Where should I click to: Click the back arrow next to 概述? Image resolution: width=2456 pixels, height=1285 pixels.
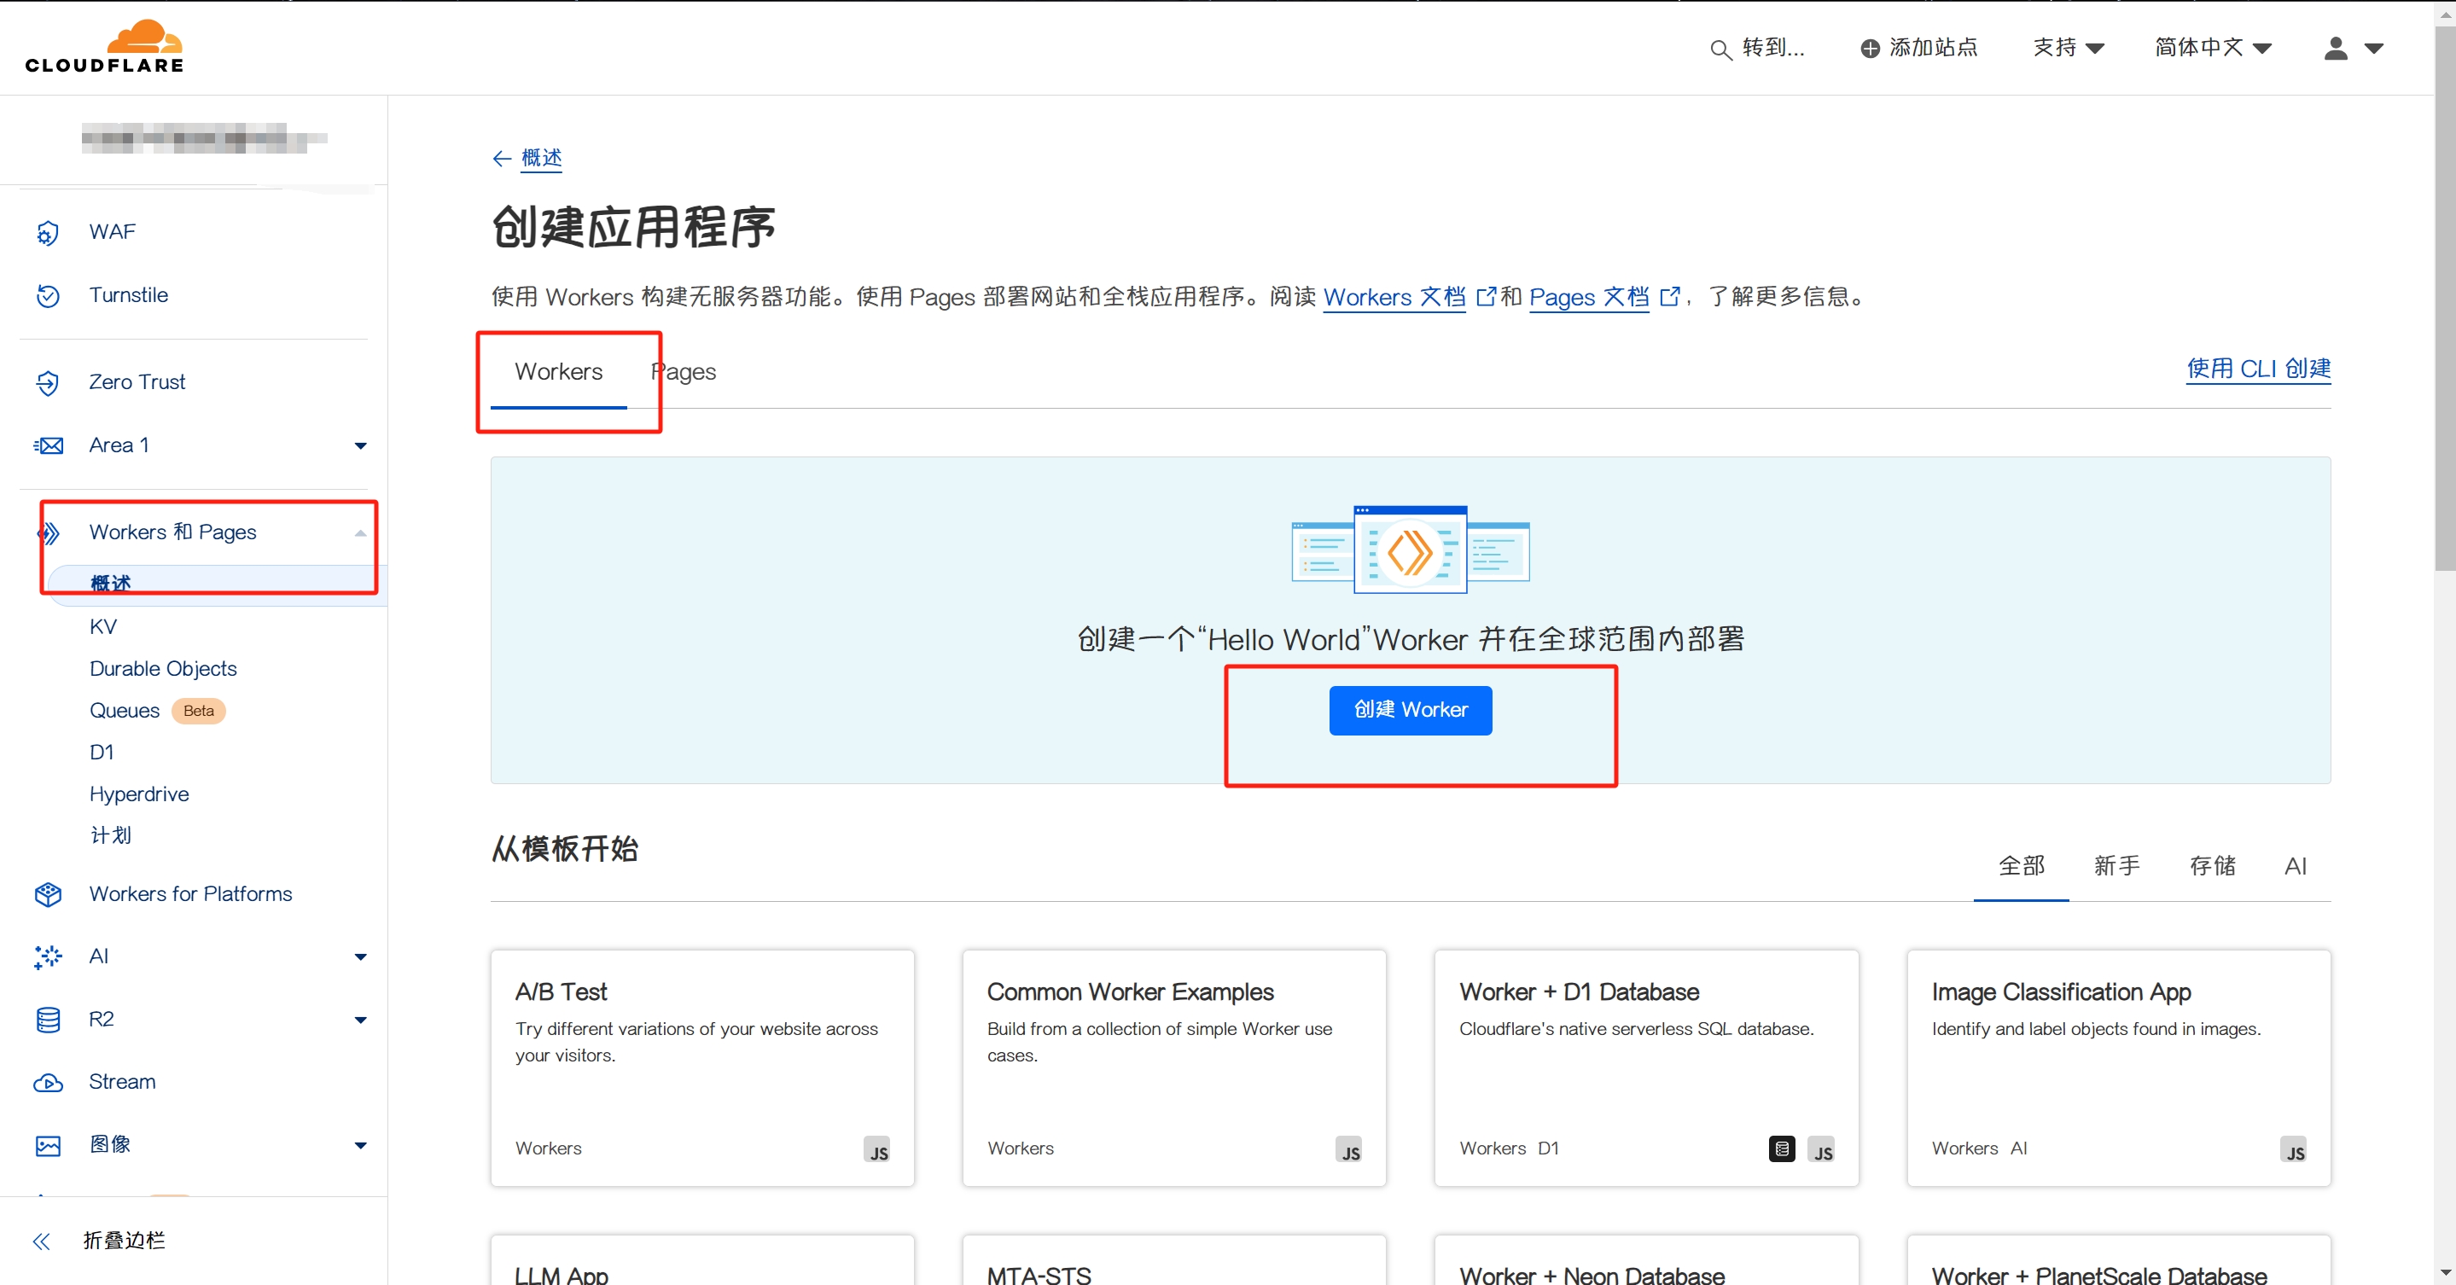(502, 158)
